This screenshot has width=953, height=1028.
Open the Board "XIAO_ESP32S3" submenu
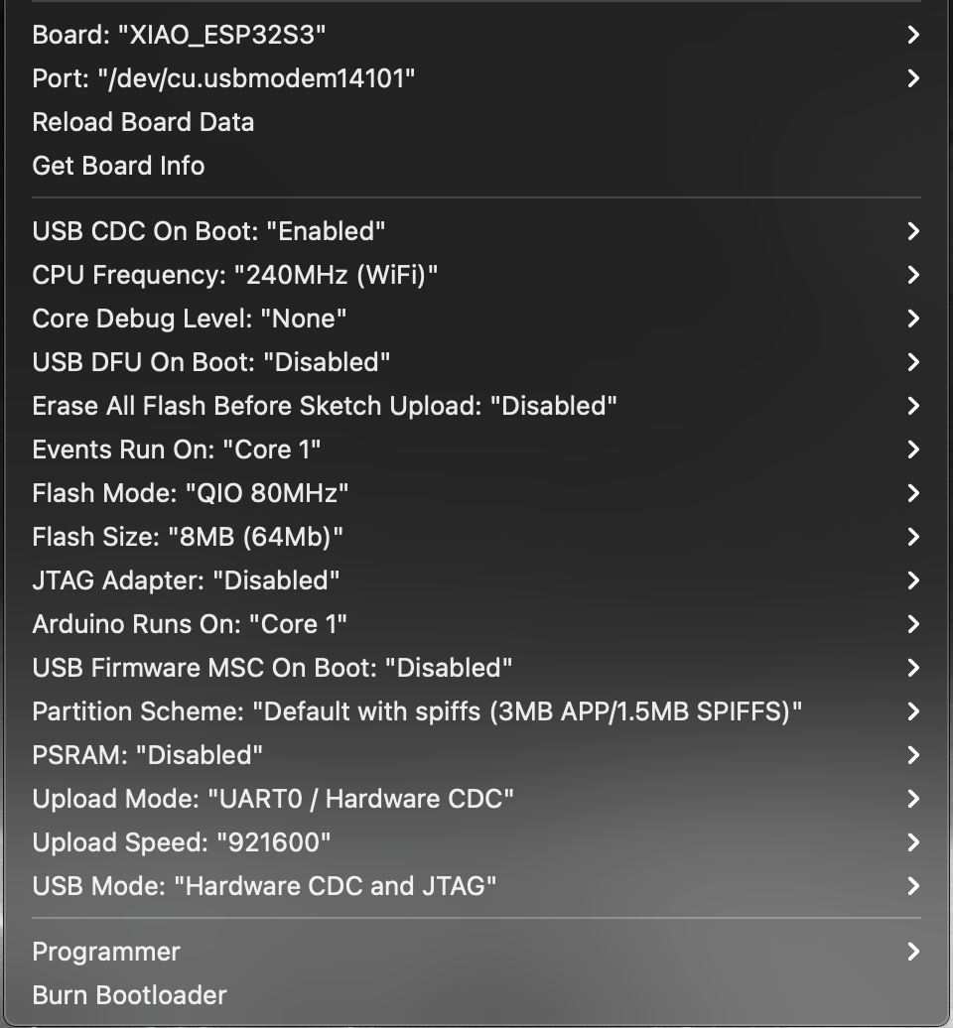pos(476,35)
